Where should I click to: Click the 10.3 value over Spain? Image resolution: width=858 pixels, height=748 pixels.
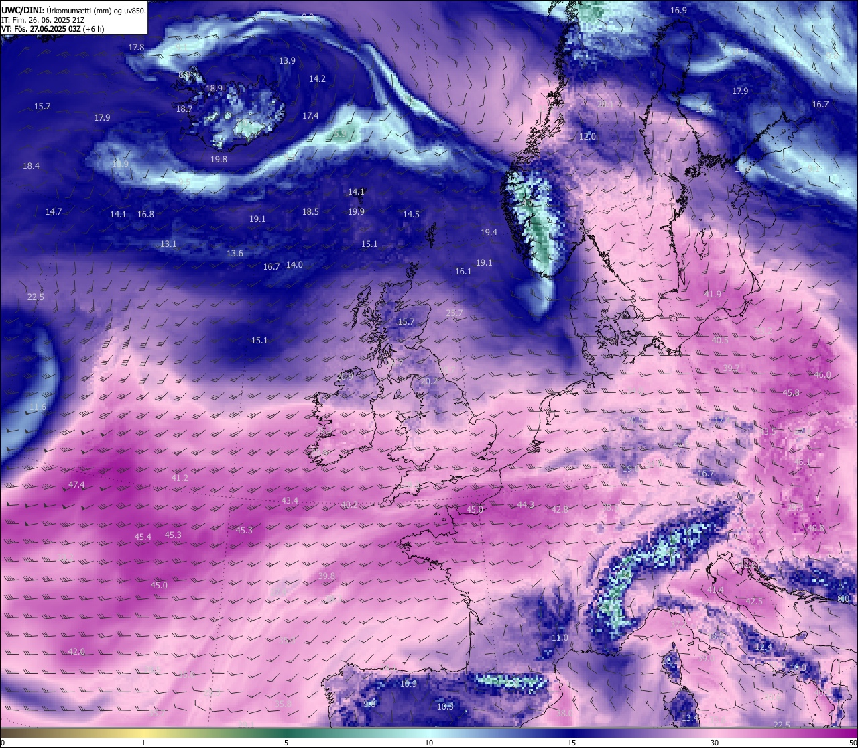(445, 707)
